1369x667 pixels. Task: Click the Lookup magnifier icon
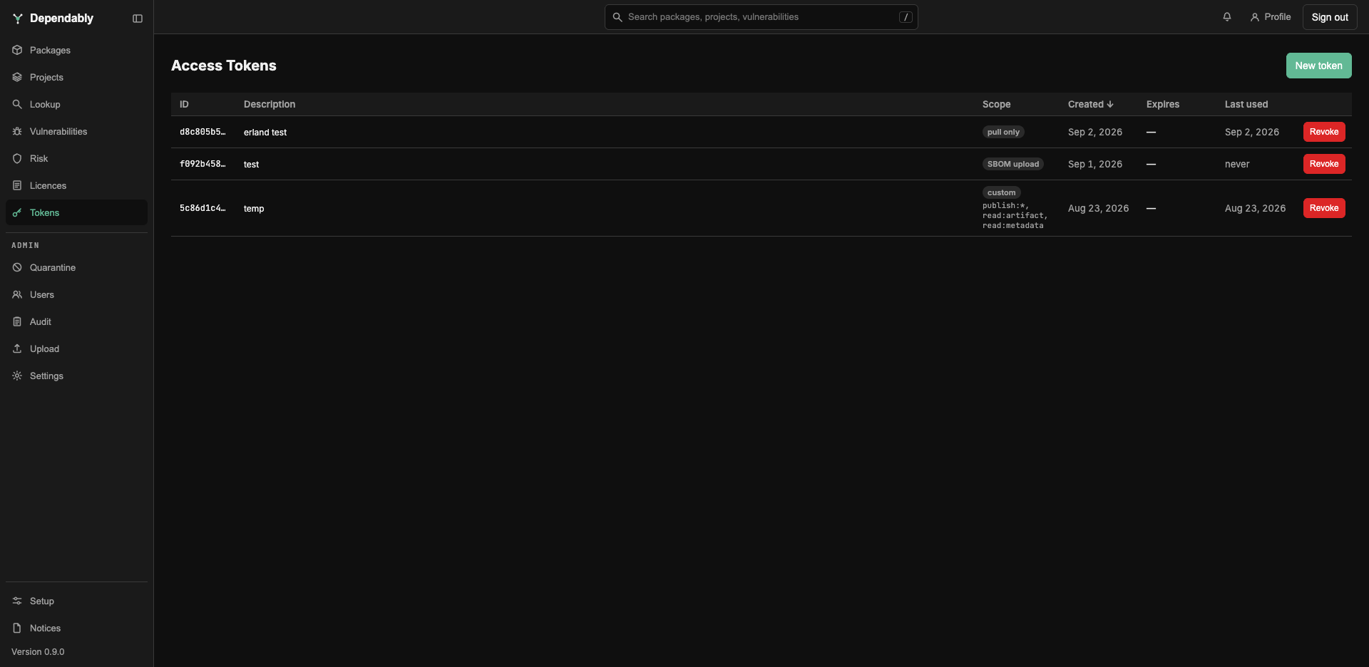(17, 105)
